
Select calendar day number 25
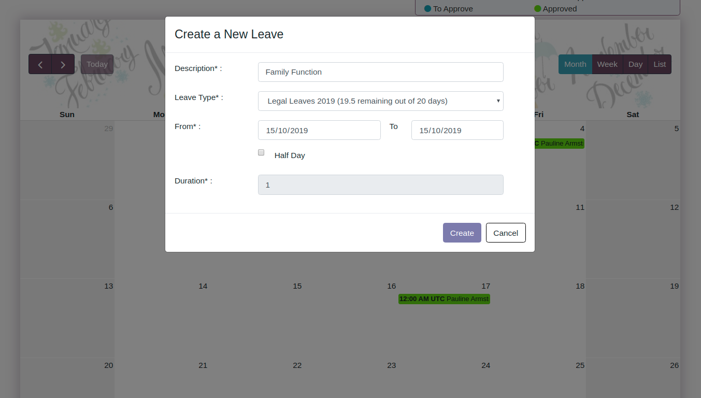pos(580,365)
